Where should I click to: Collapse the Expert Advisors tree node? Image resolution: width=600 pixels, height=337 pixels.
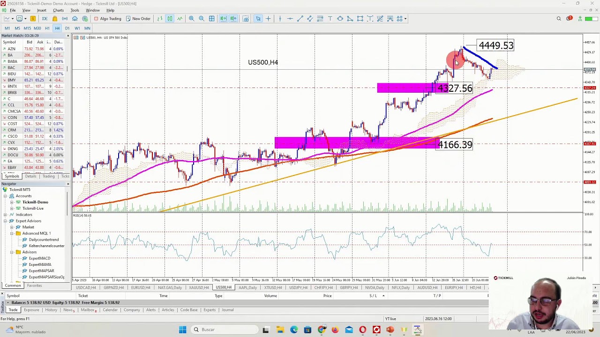click(5, 221)
